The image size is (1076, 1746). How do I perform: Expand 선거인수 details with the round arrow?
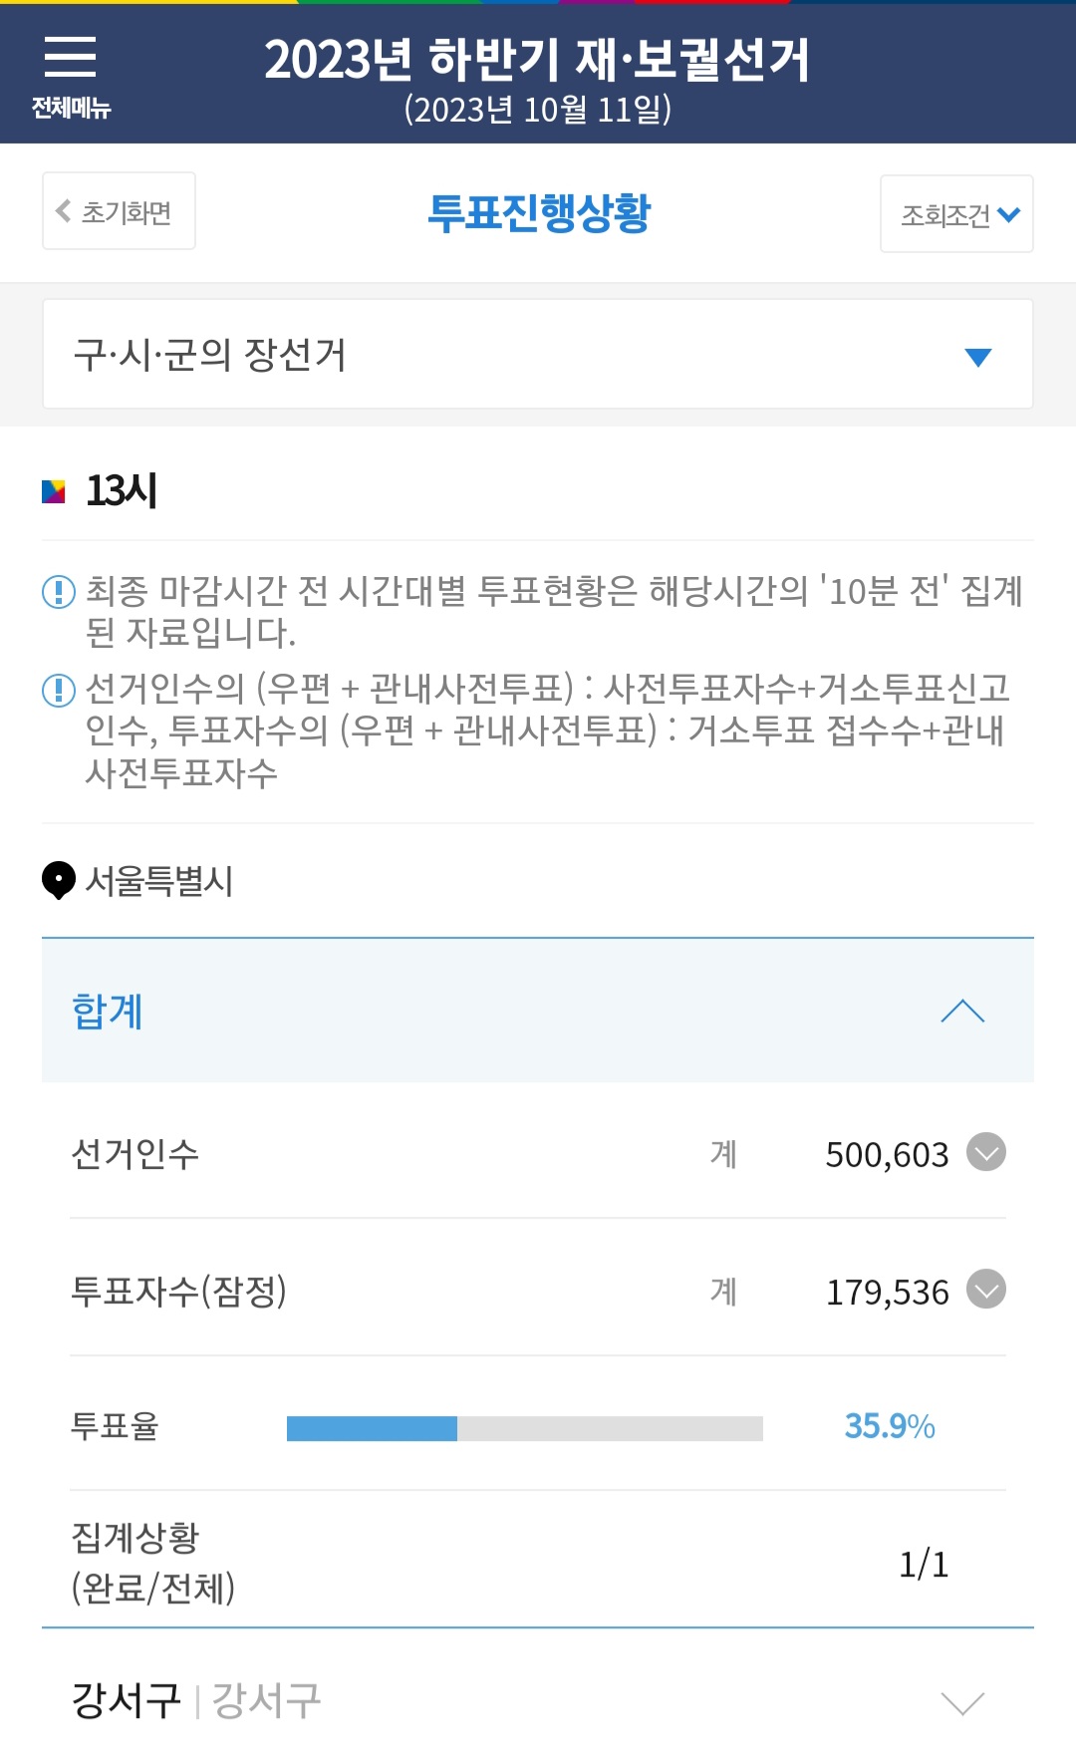point(986,1153)
